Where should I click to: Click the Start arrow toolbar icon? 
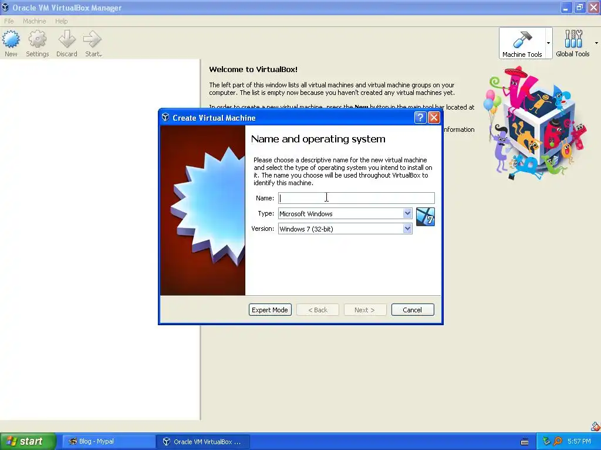pyautogui.click(x=93, y=43)
